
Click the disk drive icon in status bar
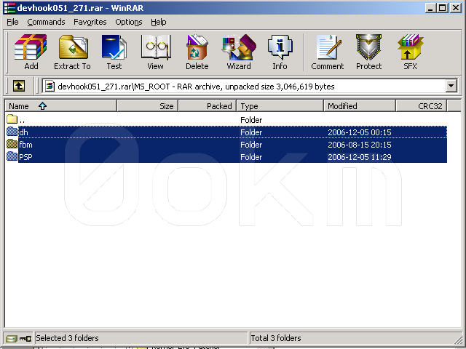tap(12, 338)
